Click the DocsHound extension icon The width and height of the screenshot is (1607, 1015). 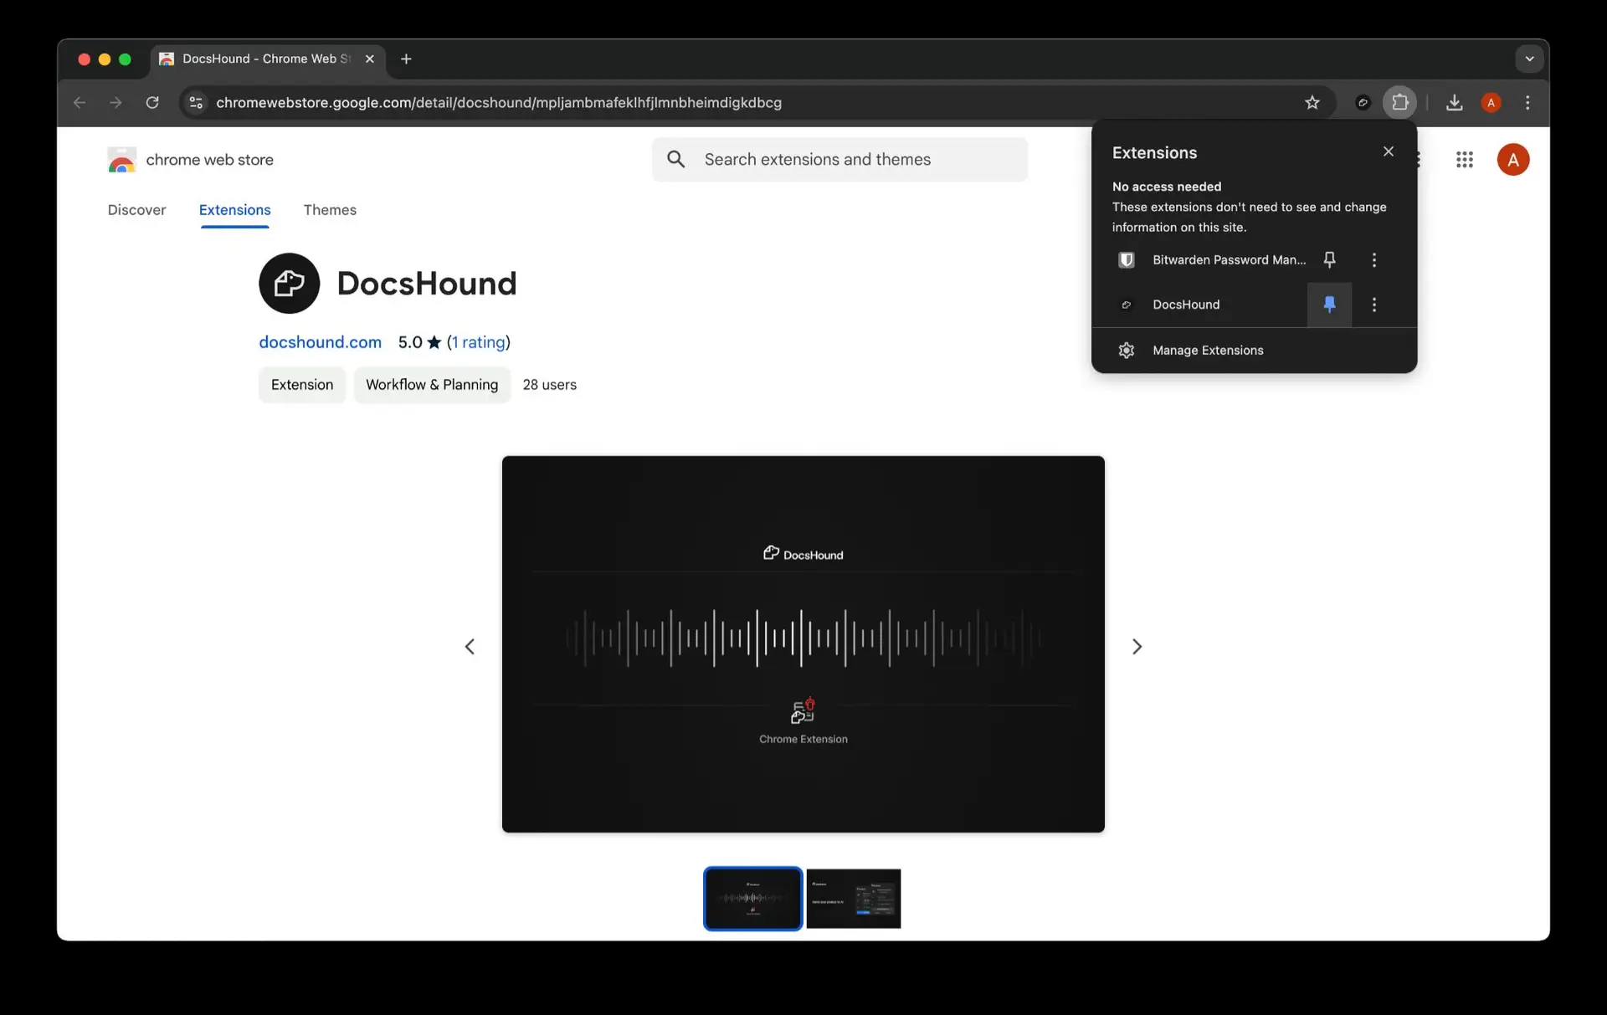click(1125, 304)
